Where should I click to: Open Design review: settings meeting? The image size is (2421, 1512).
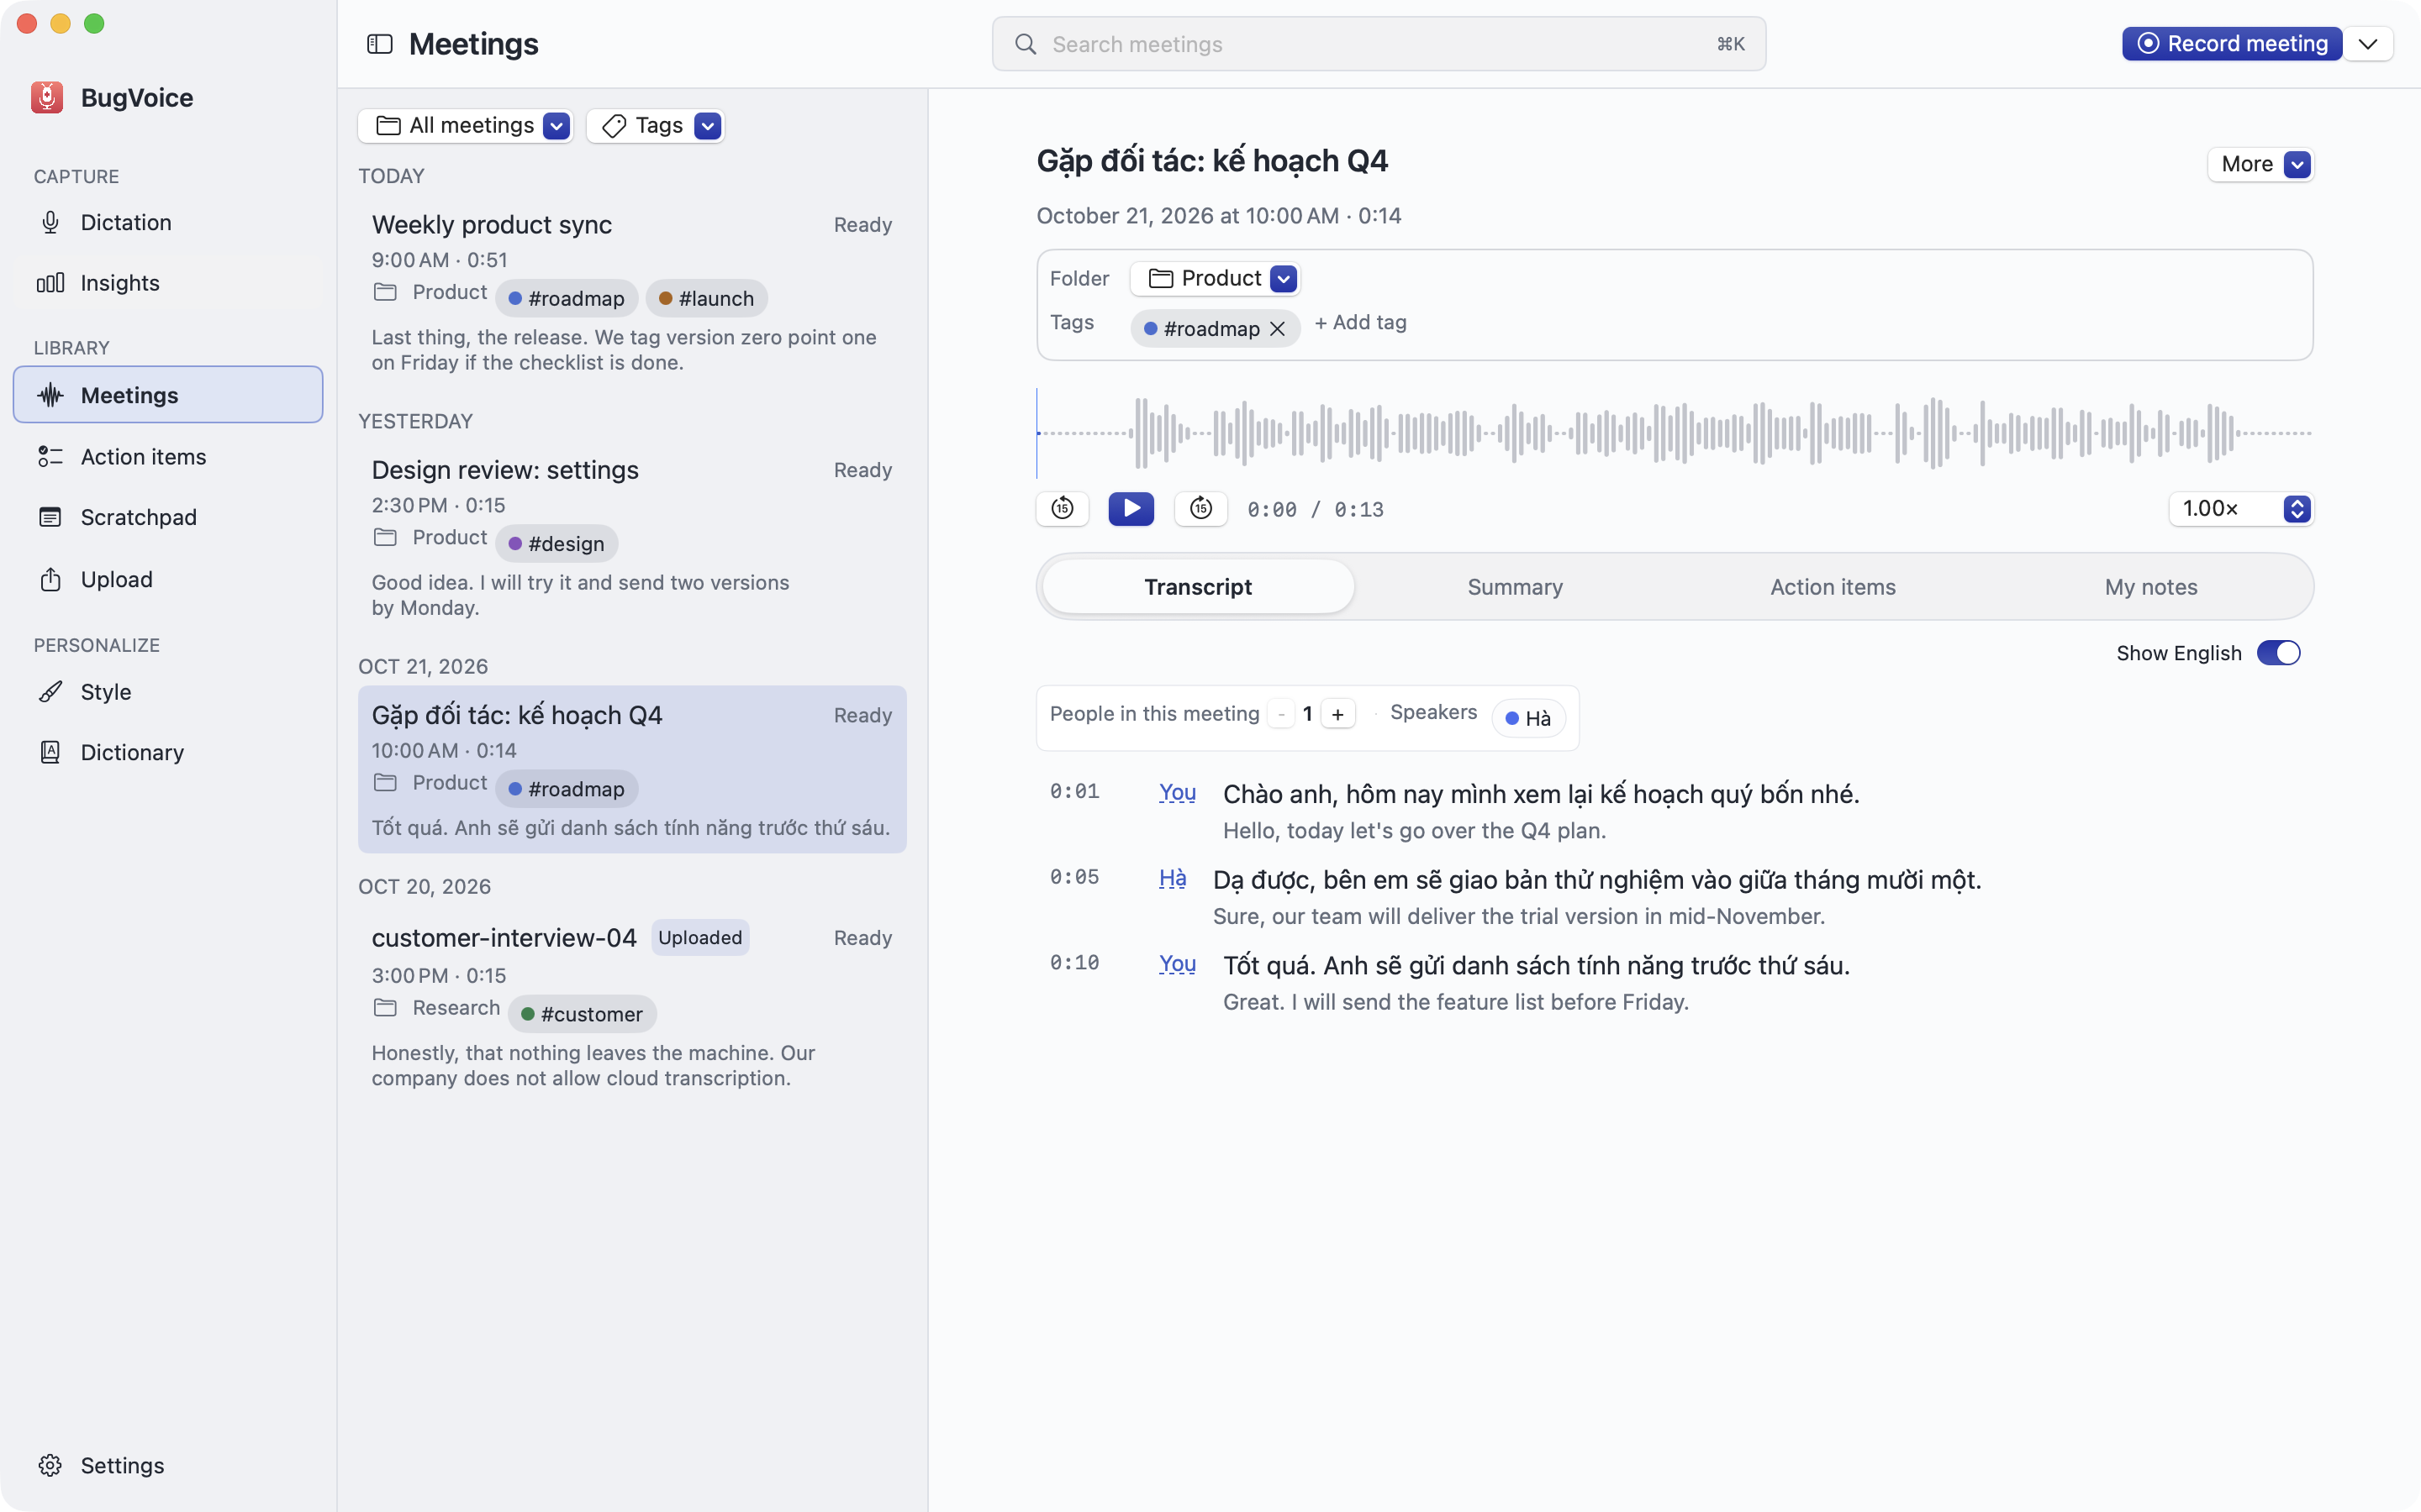coord(632,538)
